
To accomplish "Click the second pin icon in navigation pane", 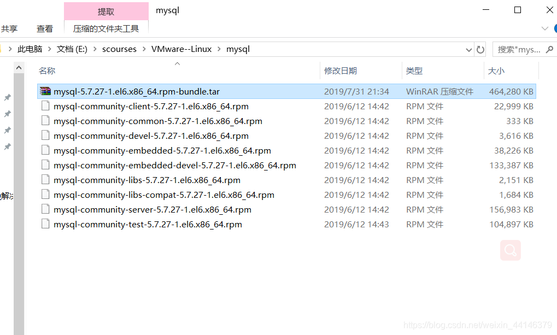I will tap(8, 114).
